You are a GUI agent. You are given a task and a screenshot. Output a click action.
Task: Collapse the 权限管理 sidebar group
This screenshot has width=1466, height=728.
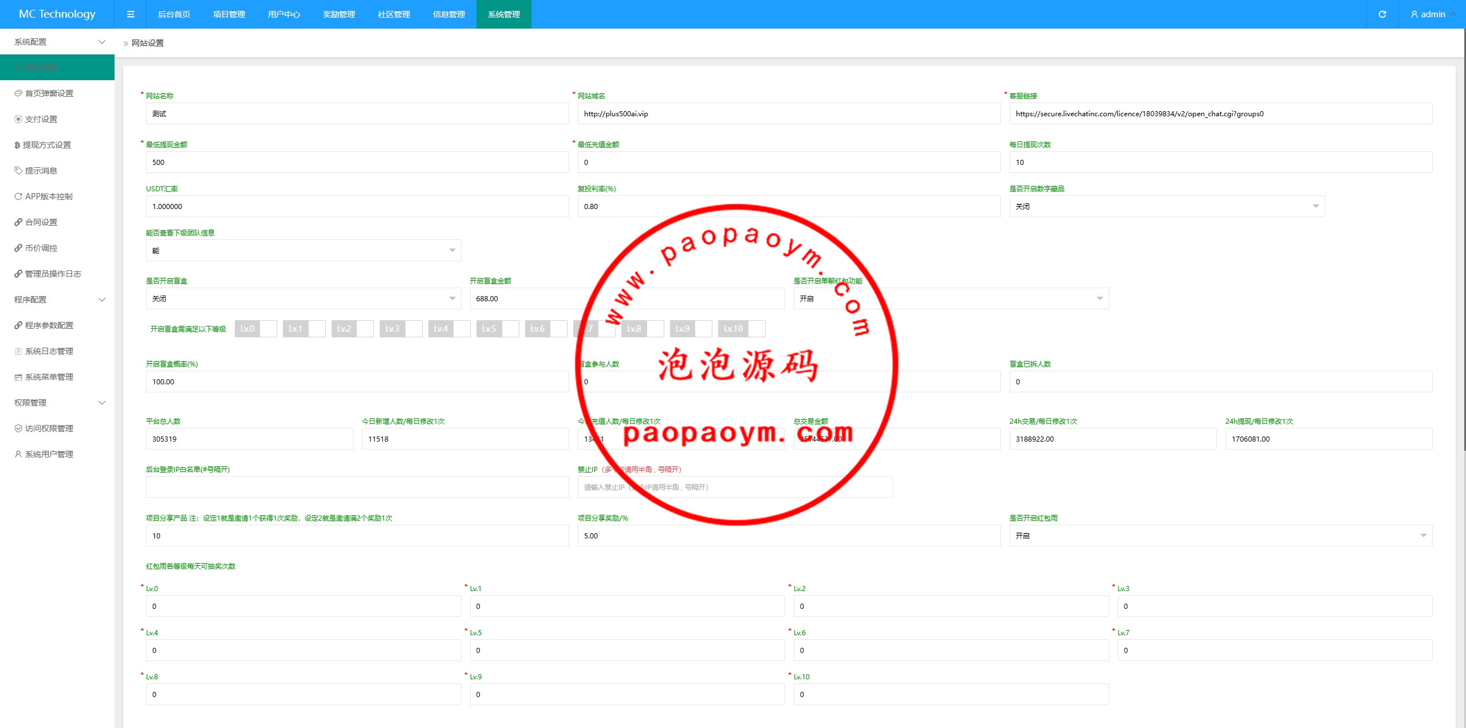click(57, 403)
